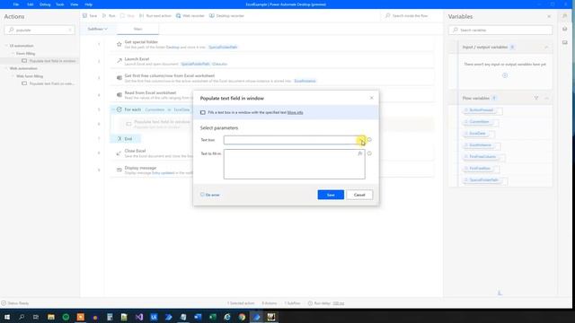Focus the Actions search field

[x=40, y=30]
